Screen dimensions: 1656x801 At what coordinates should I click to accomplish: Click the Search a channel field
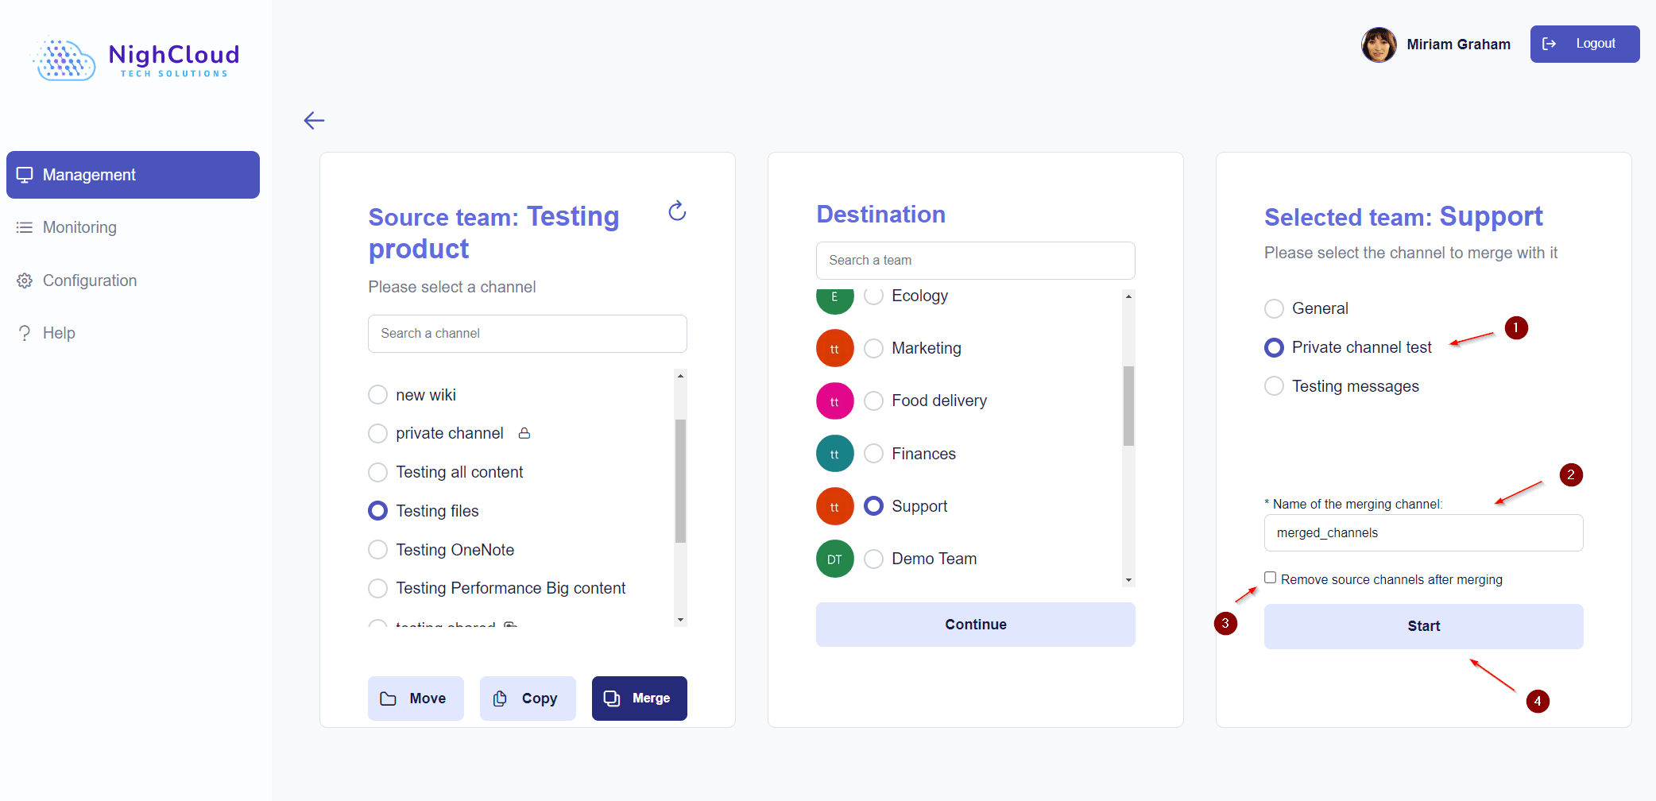(527, 334)
